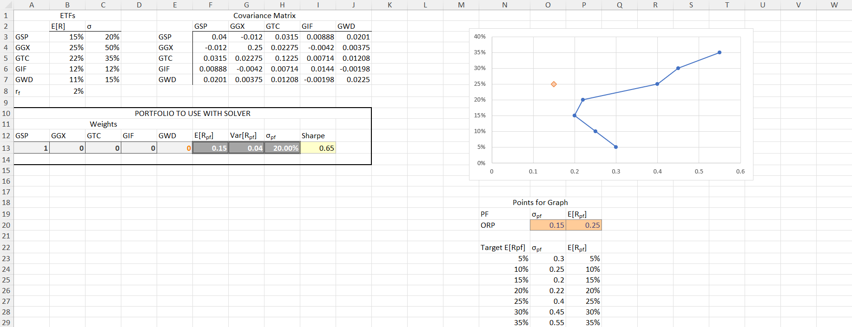The image size is (852, 327).
Task: Click the yellow Sharpe ratio cell 0.65
Action: click(318, 148)
